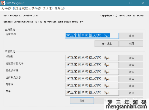Open the 工具(T) menu
This screenshot has width=149, height=110.
(48, 8)
